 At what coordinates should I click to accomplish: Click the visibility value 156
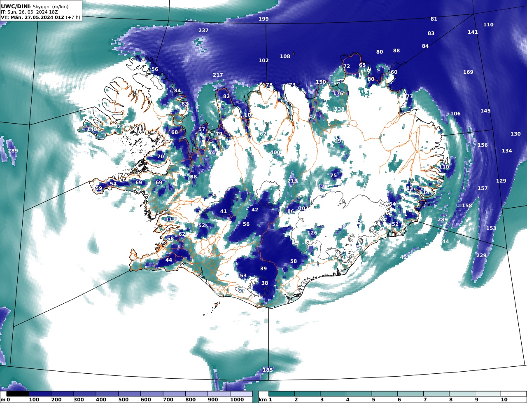pyautogui.click(x=483, y=145)
